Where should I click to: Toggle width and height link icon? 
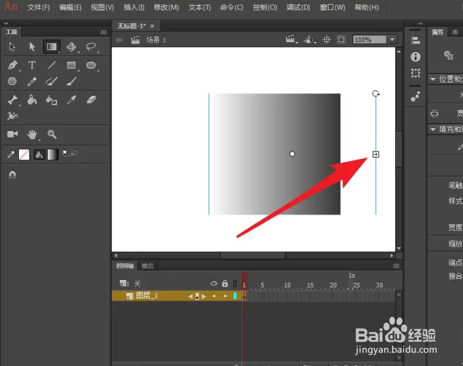(434, 114)
